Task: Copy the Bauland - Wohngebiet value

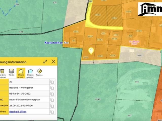Action: pos(52,88)
